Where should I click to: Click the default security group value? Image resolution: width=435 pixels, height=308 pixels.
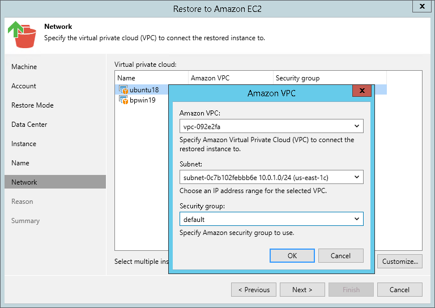click(x=194, y=220)
